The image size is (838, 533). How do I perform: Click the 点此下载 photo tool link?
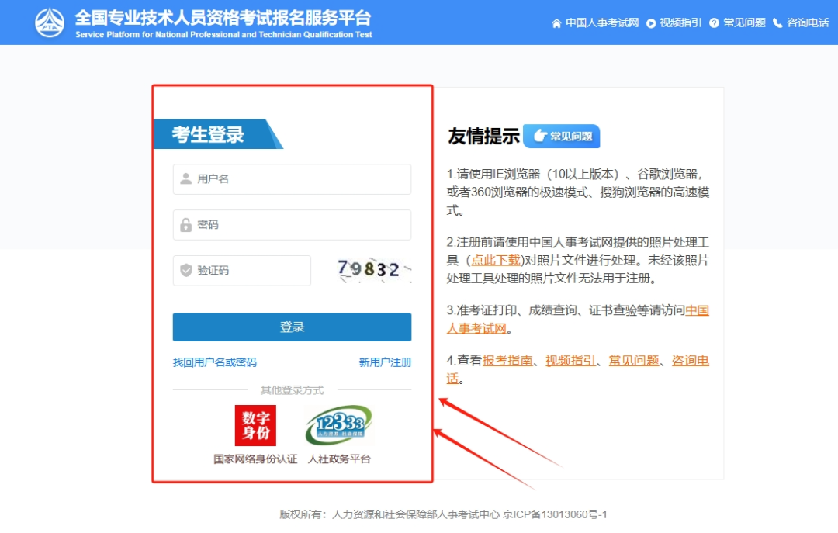tap(495, 261)
